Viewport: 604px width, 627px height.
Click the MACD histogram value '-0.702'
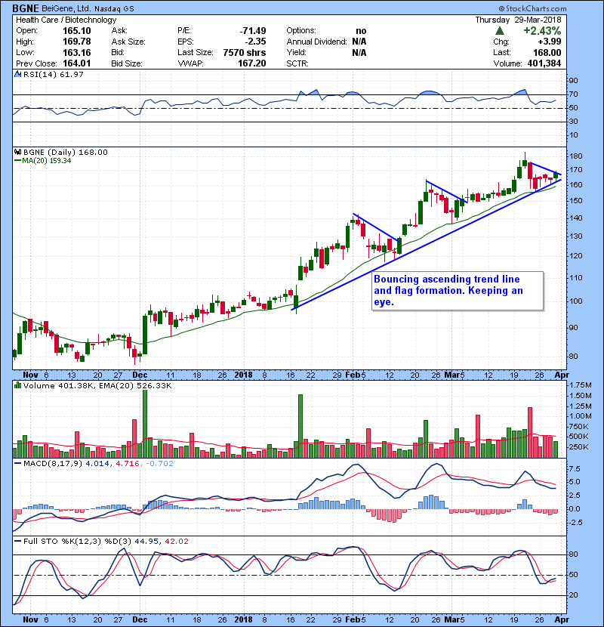pos(159,464)
